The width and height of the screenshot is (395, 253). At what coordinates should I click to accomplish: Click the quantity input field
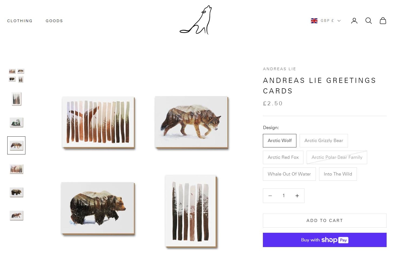click(284, 196)
